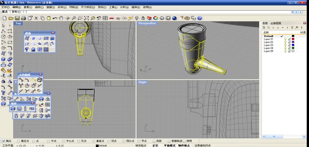Enable the 中心点 osnap checkbox

point(64,141)
